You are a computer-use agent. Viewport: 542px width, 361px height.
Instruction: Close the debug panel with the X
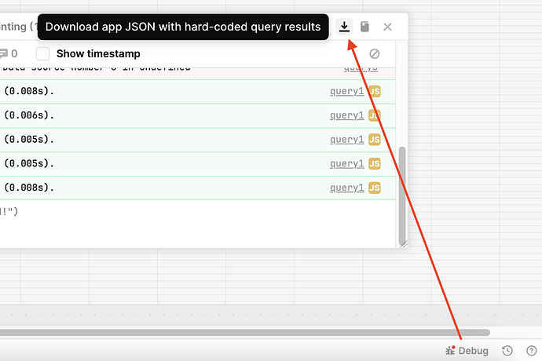(x=387, y=27)
